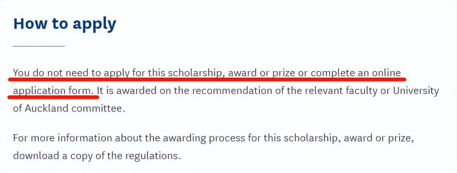This screenshot has width=457, height=173.
Task: Click the words "application form."
Action: [x=55, y=90]
